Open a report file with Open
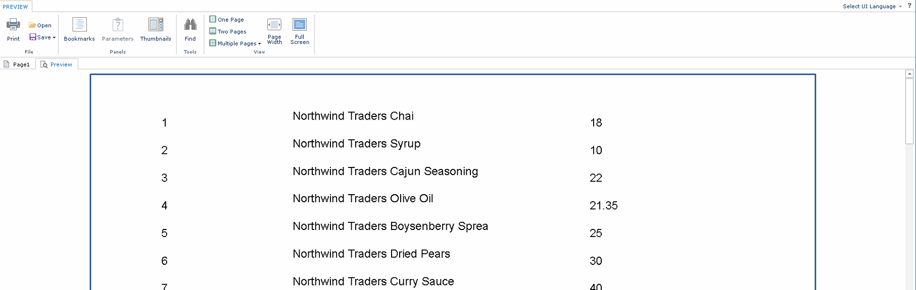This screenshot has width=916, height=290. 40,25
